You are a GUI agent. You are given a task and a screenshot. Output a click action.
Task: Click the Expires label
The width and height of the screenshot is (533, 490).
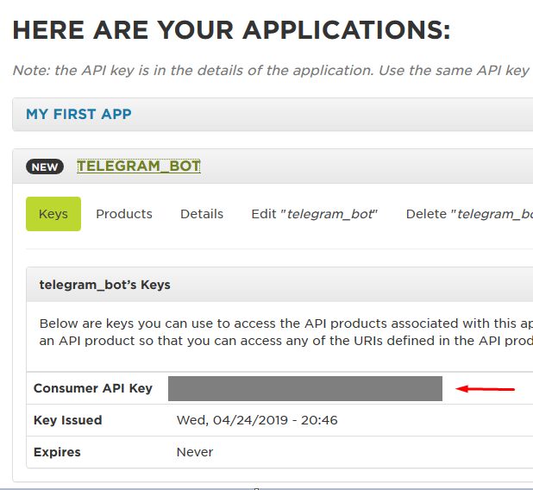click(56, 452)
